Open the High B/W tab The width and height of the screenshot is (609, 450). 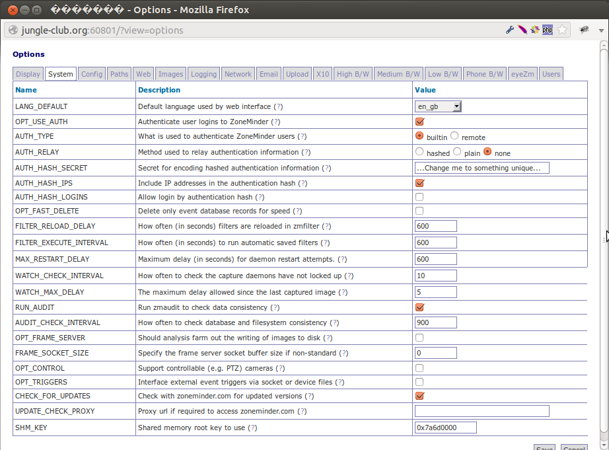click(353, 74)
